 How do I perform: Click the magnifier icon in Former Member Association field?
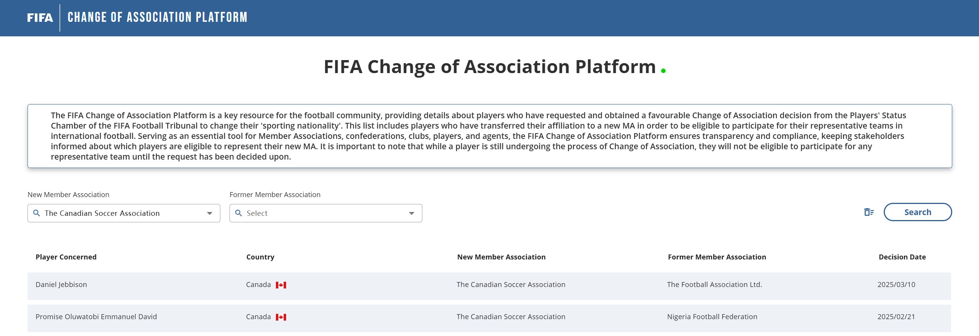click(x=238, y=213)
